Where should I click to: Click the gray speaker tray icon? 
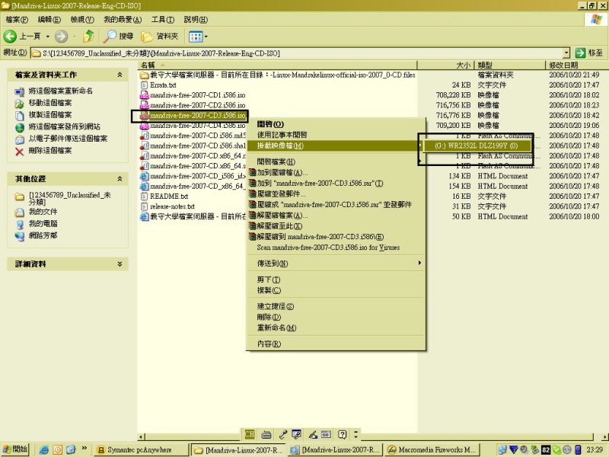[524, 449]
